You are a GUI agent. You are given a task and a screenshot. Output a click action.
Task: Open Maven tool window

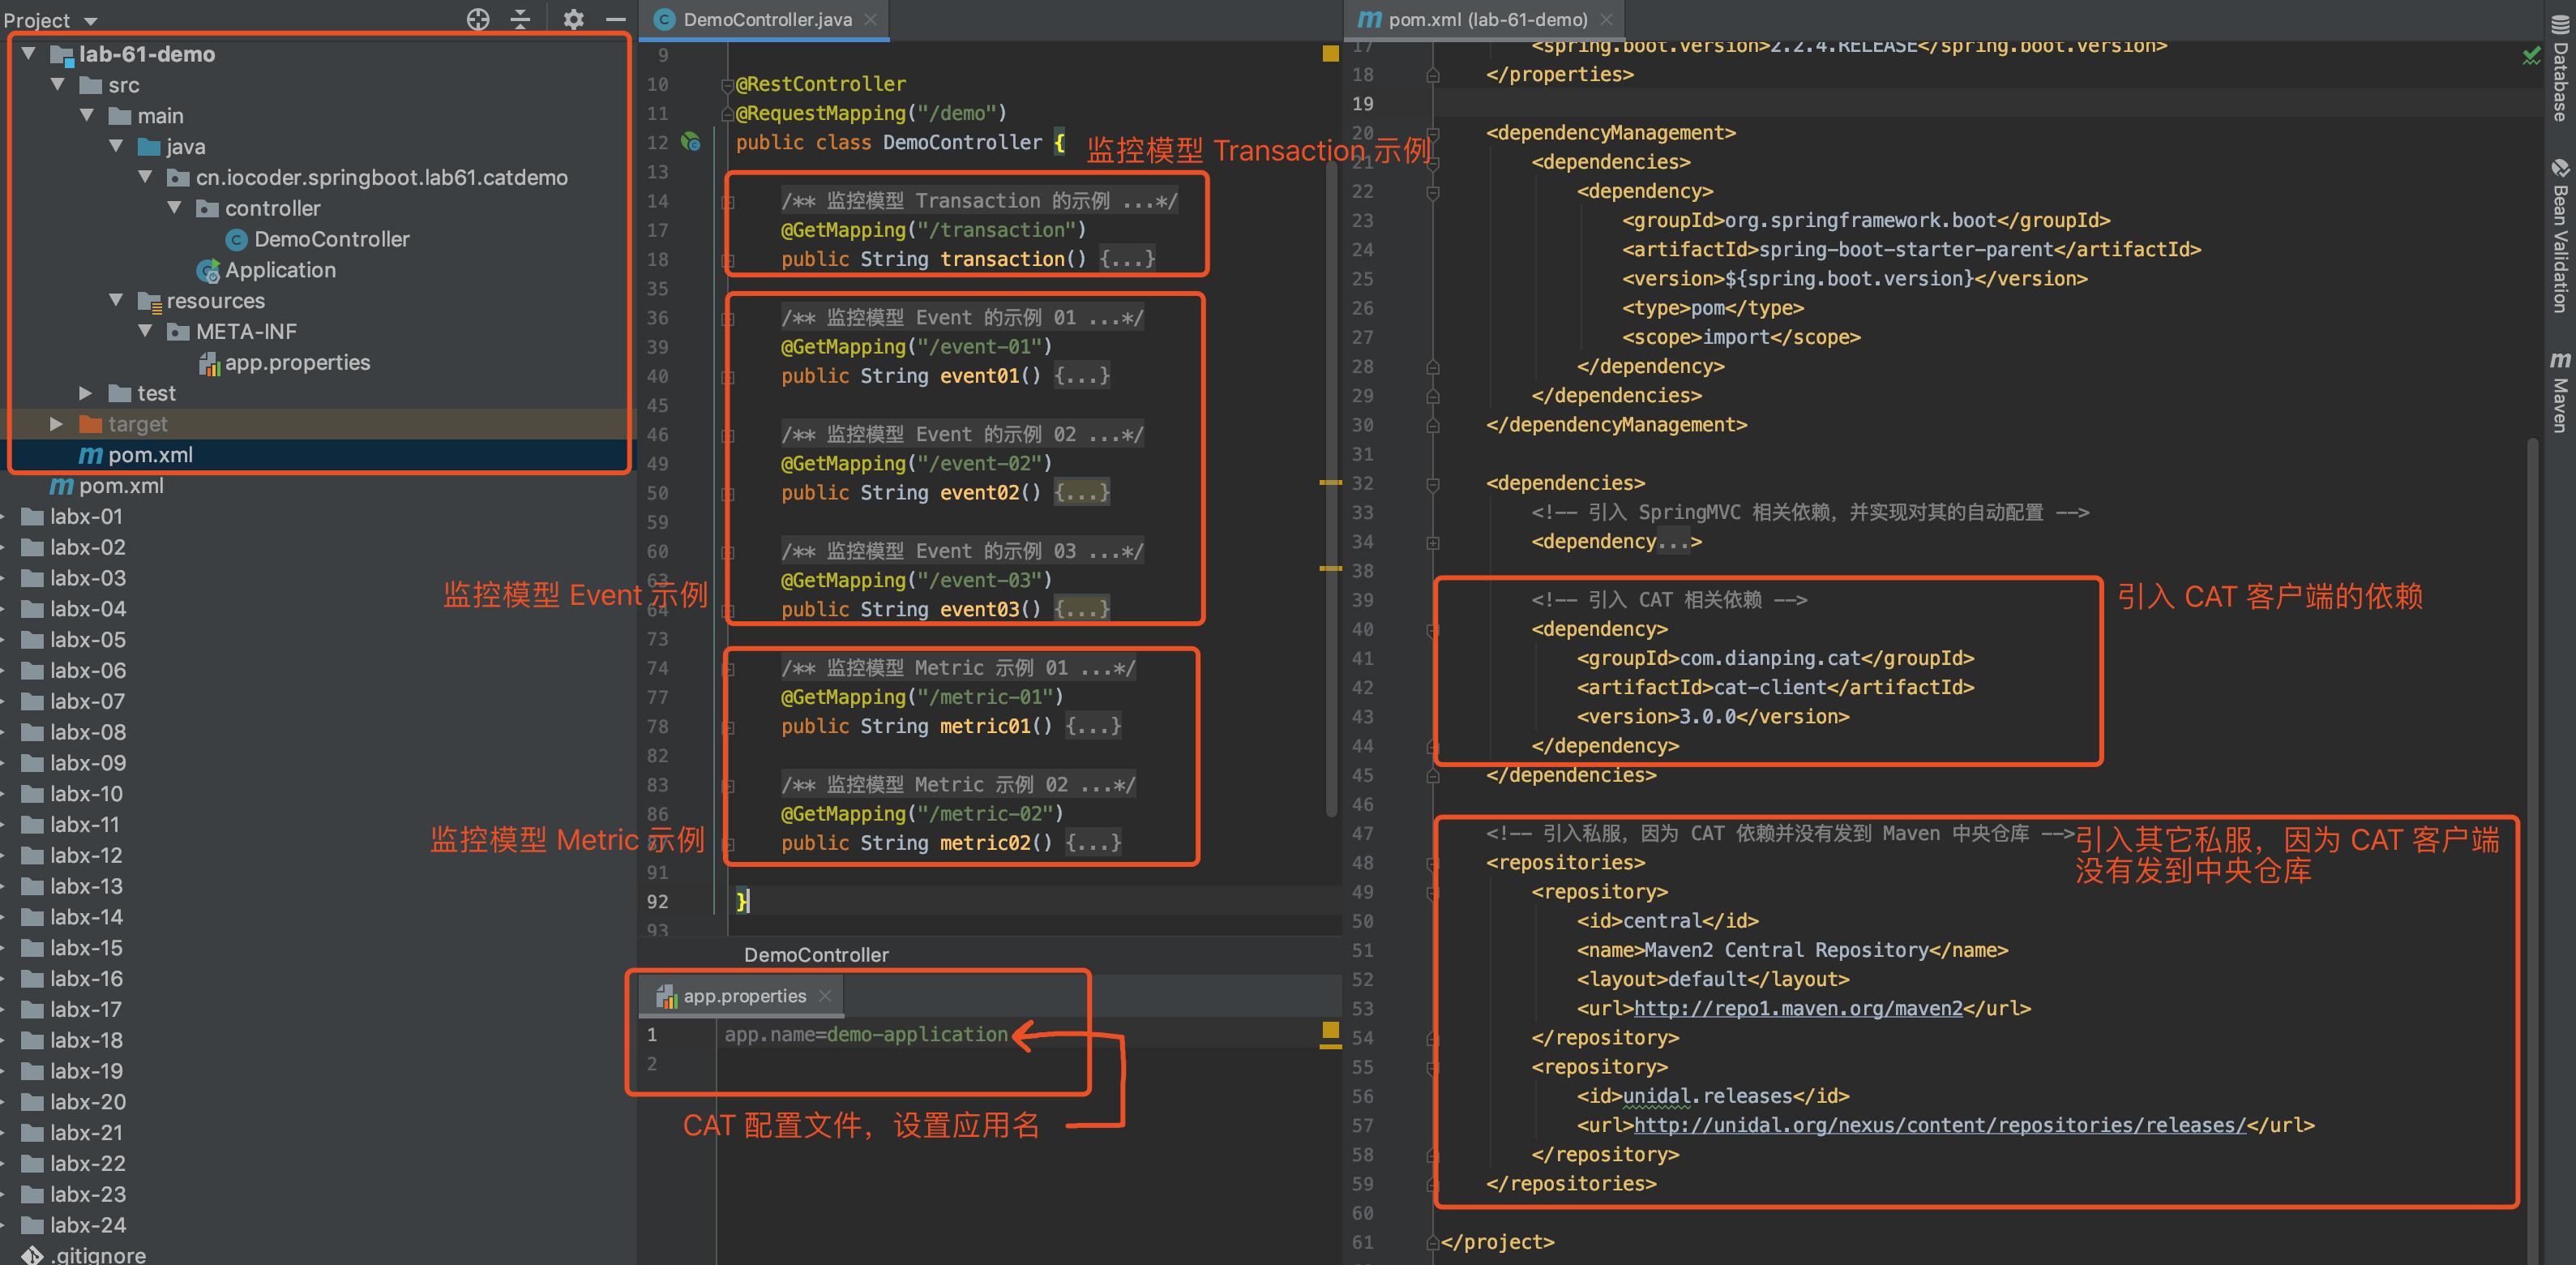(2560, 392)
